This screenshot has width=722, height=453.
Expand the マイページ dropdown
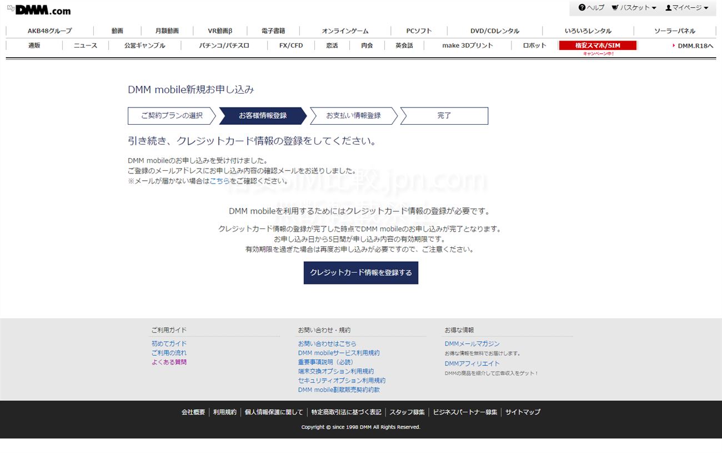(x=687, y=8)
